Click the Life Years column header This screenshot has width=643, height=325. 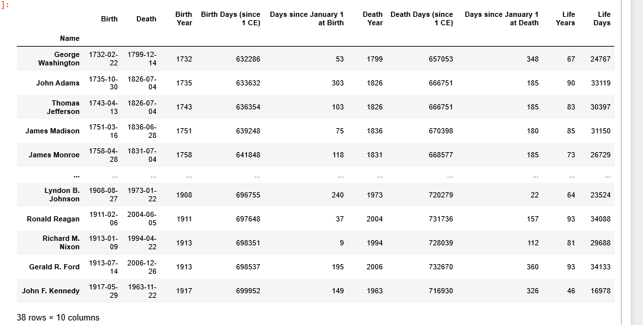(x=565, y=18)
